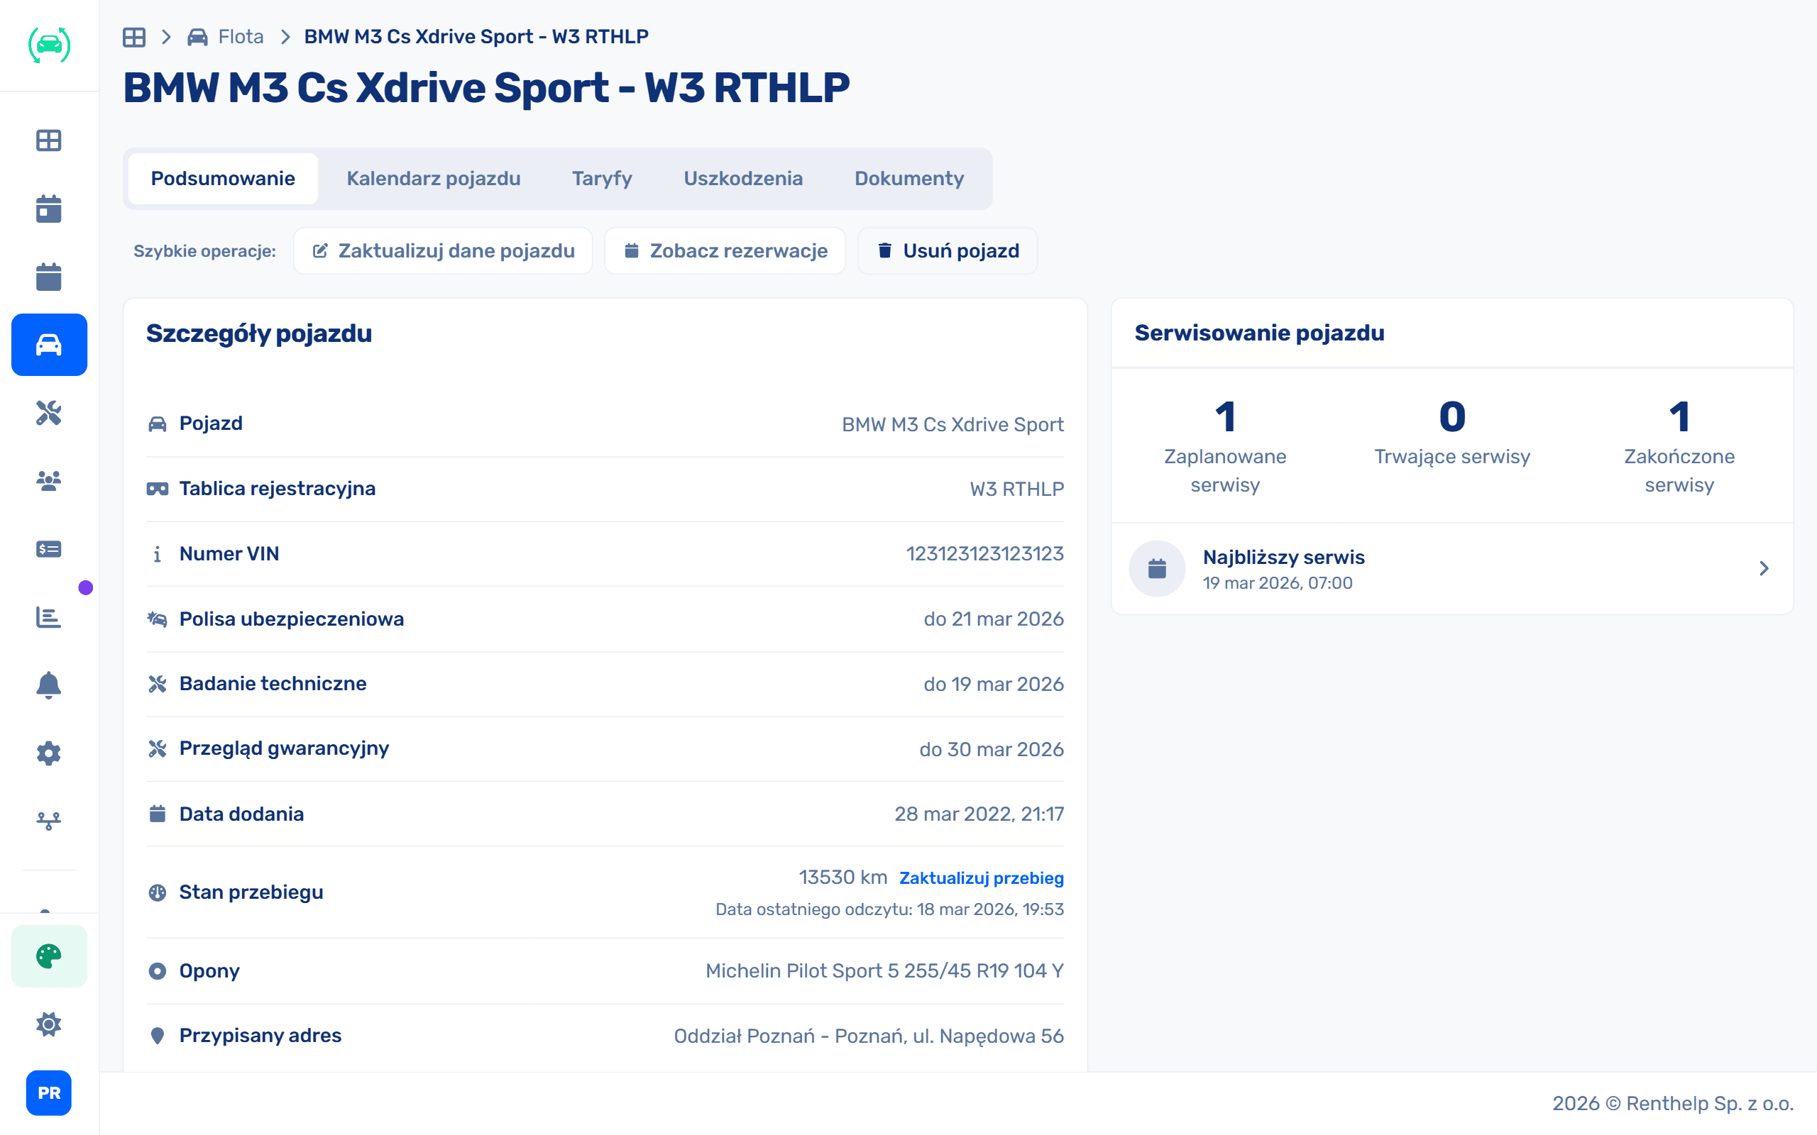Go to the Uszkodzenia tab
1817x1135 pixels.
pyautogui.click(x=742, y=179)
